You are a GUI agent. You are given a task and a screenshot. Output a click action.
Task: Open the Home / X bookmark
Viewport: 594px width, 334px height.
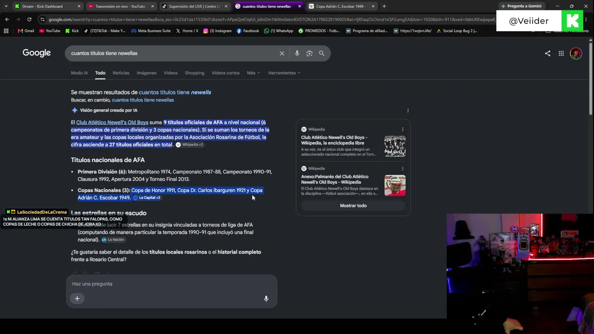point(187,31)
